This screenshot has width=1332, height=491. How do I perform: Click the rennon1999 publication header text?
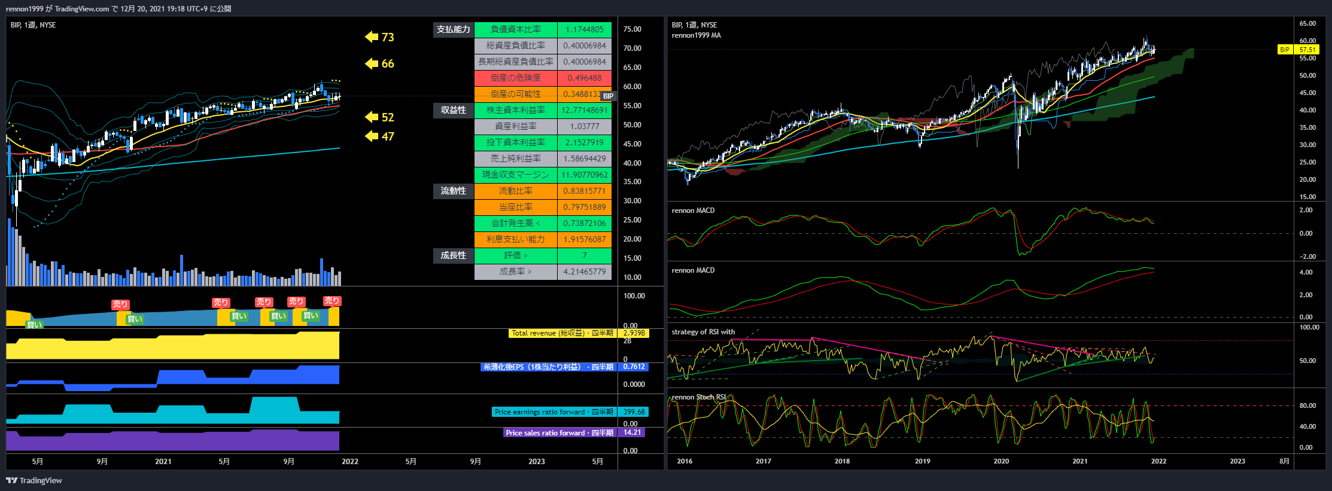[x=118, y=8]
